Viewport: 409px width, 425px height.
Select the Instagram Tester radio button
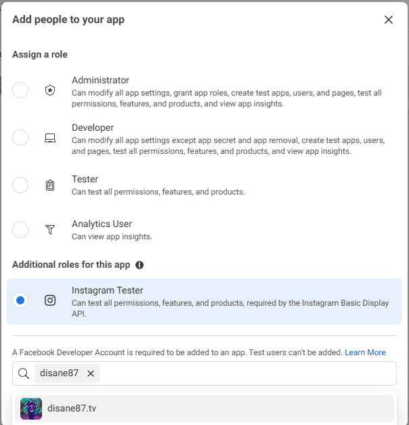point(20,300)
